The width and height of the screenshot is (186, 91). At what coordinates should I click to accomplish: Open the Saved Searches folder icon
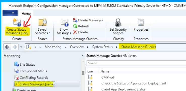43,22
